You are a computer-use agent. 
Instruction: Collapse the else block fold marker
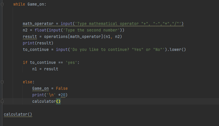[x=2, y=82]
